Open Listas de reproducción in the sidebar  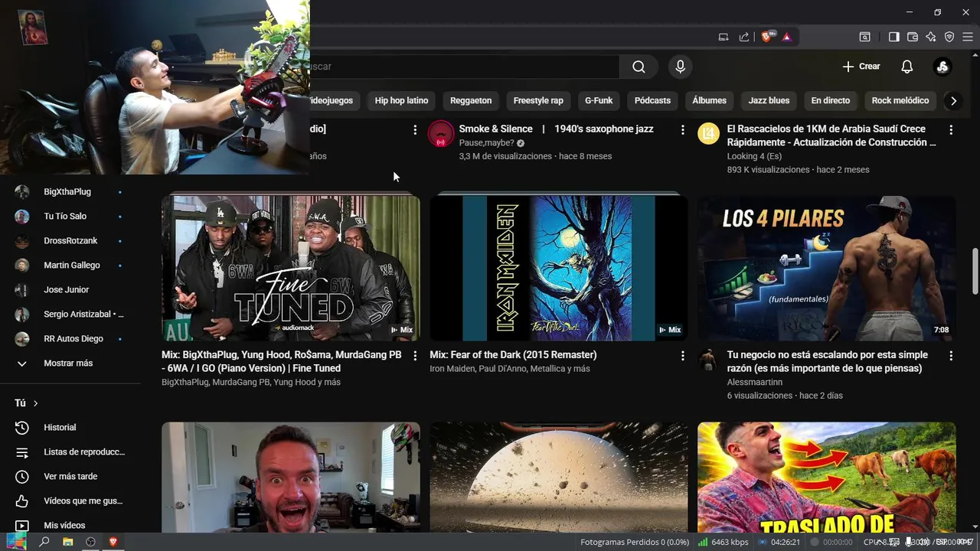tap(70, 452)
